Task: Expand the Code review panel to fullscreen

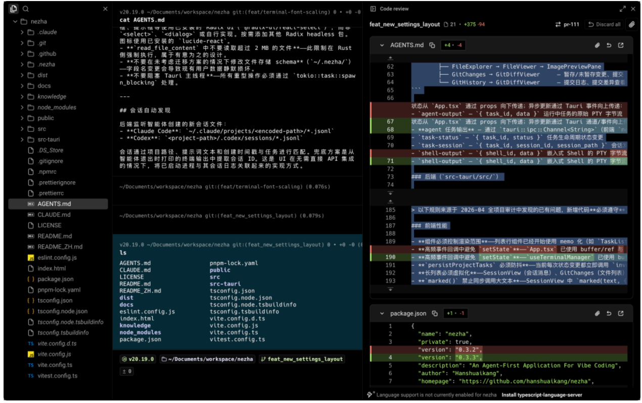Action: tap(622, 9)
